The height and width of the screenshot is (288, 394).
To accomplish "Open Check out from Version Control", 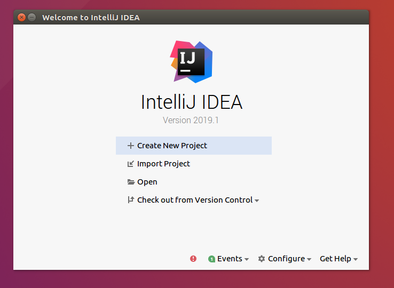I will tap(195, 200).
